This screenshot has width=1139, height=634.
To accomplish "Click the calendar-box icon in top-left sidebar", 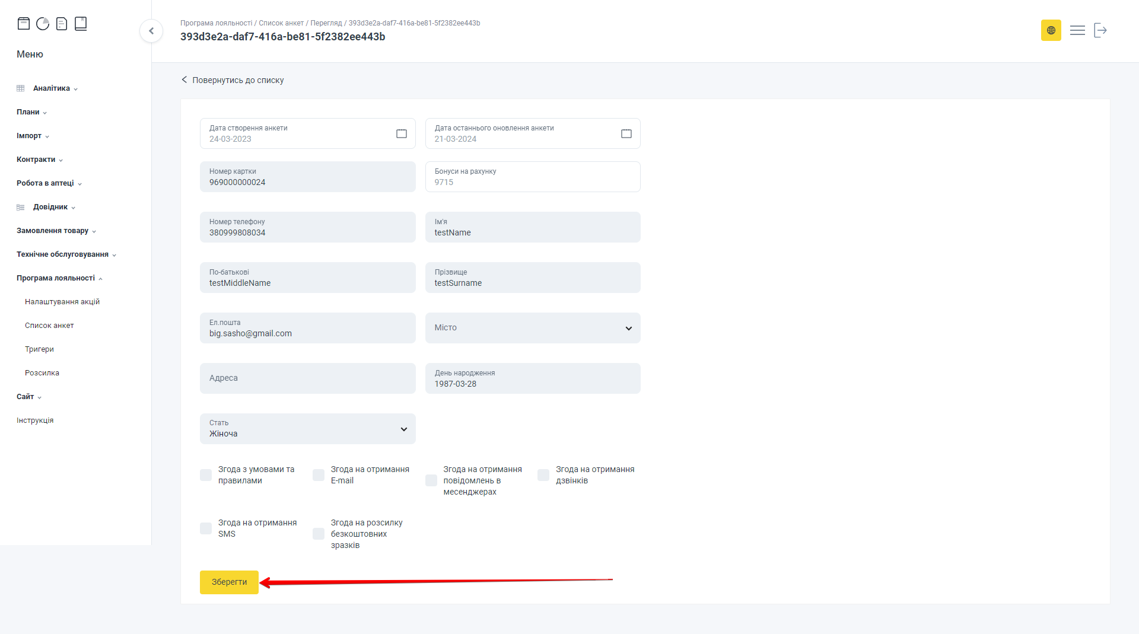I will [24, 24].
